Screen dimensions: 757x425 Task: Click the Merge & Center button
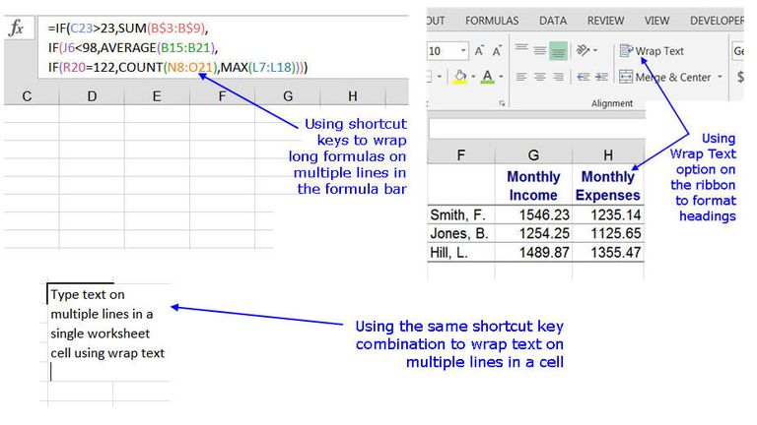pyautogui.click(x=665, y=77)
